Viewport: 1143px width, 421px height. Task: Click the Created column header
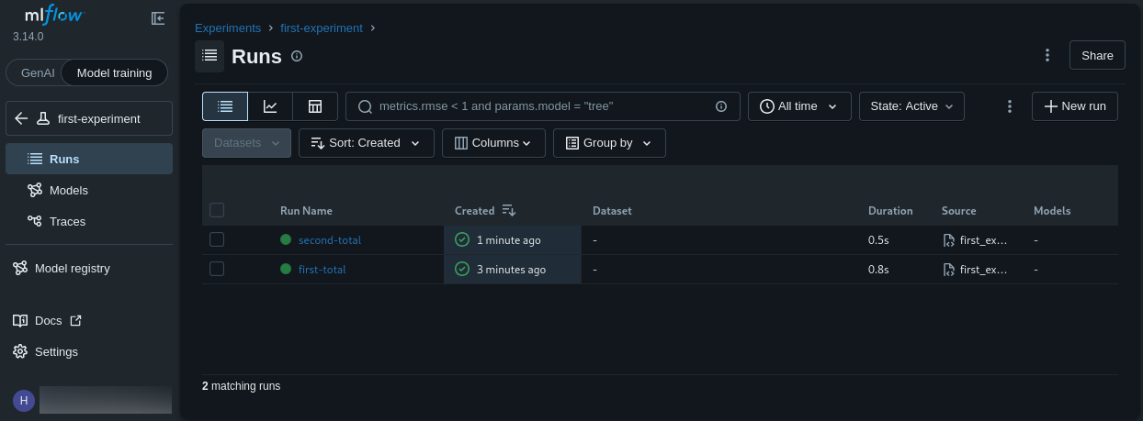[x=474, y=211]
